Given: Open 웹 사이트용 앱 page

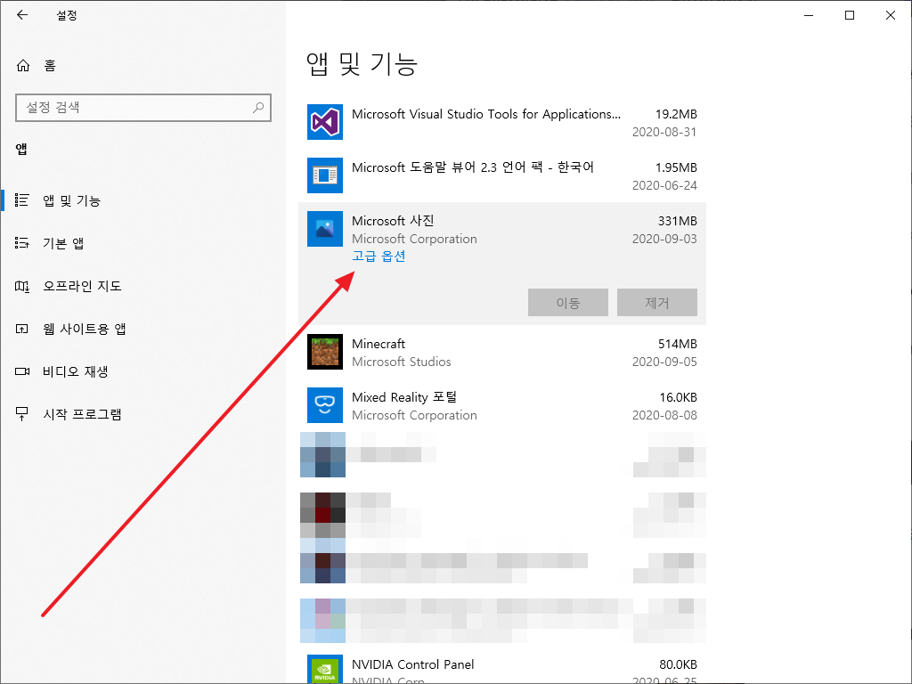Looking at the screenshot, I should click(85, 329).
